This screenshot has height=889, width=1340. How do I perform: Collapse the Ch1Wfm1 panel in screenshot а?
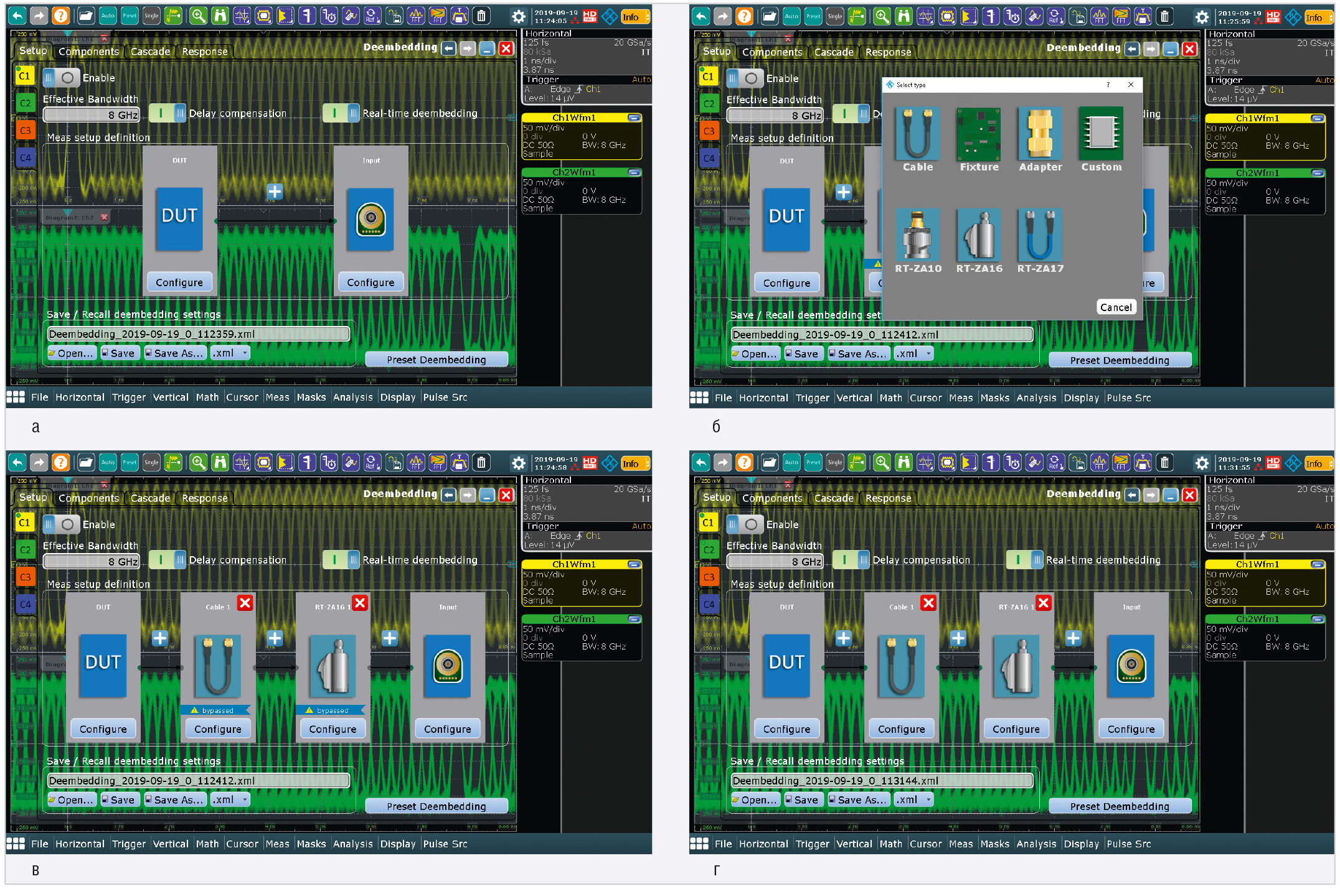pyautogui.click(x=634, y=118)
